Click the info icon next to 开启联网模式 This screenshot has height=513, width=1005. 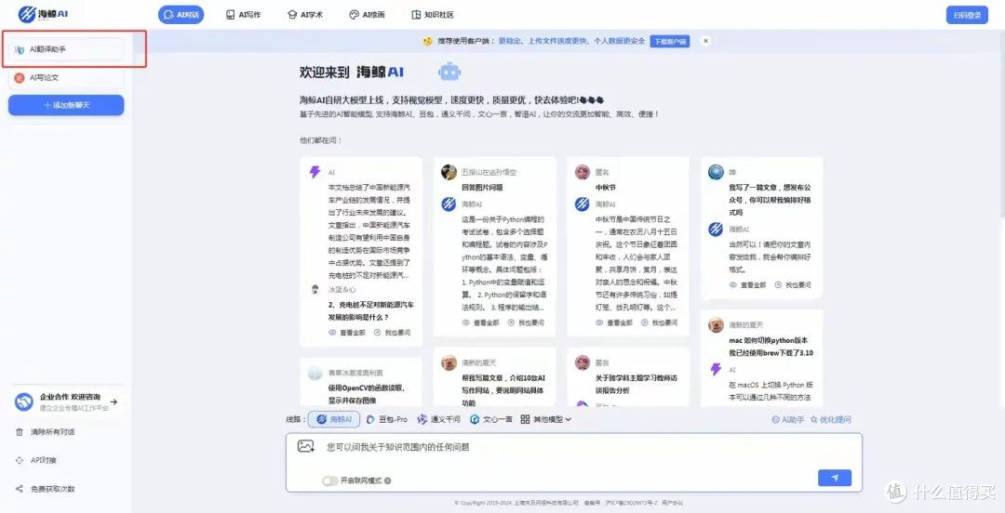[x=388, y=480]
